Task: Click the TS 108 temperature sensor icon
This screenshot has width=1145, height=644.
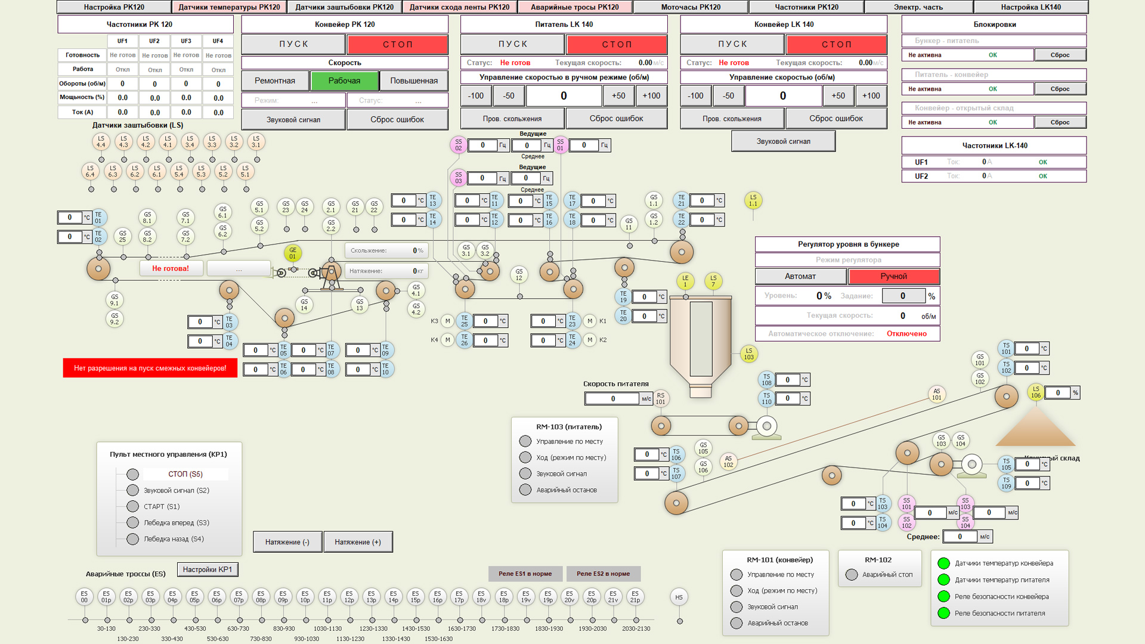Action: (x=766, y=379)
